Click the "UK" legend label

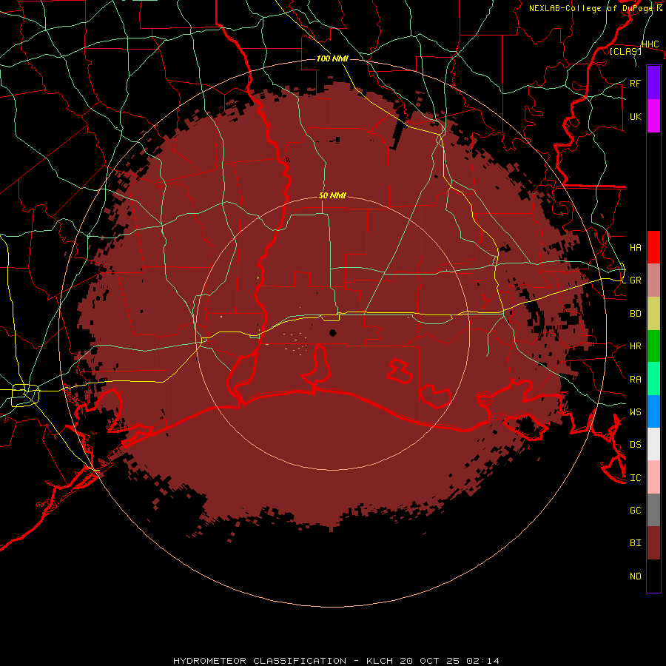635,117
